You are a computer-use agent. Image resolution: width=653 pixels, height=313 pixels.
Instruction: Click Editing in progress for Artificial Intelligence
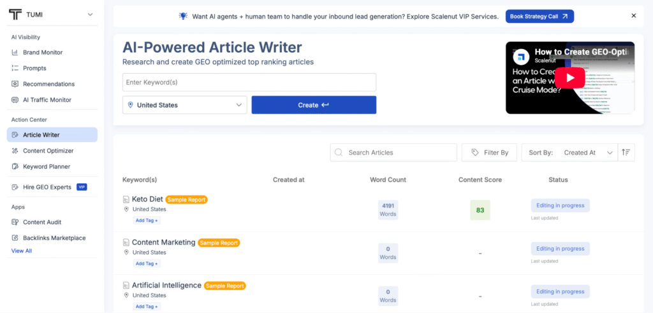(560, 291)
